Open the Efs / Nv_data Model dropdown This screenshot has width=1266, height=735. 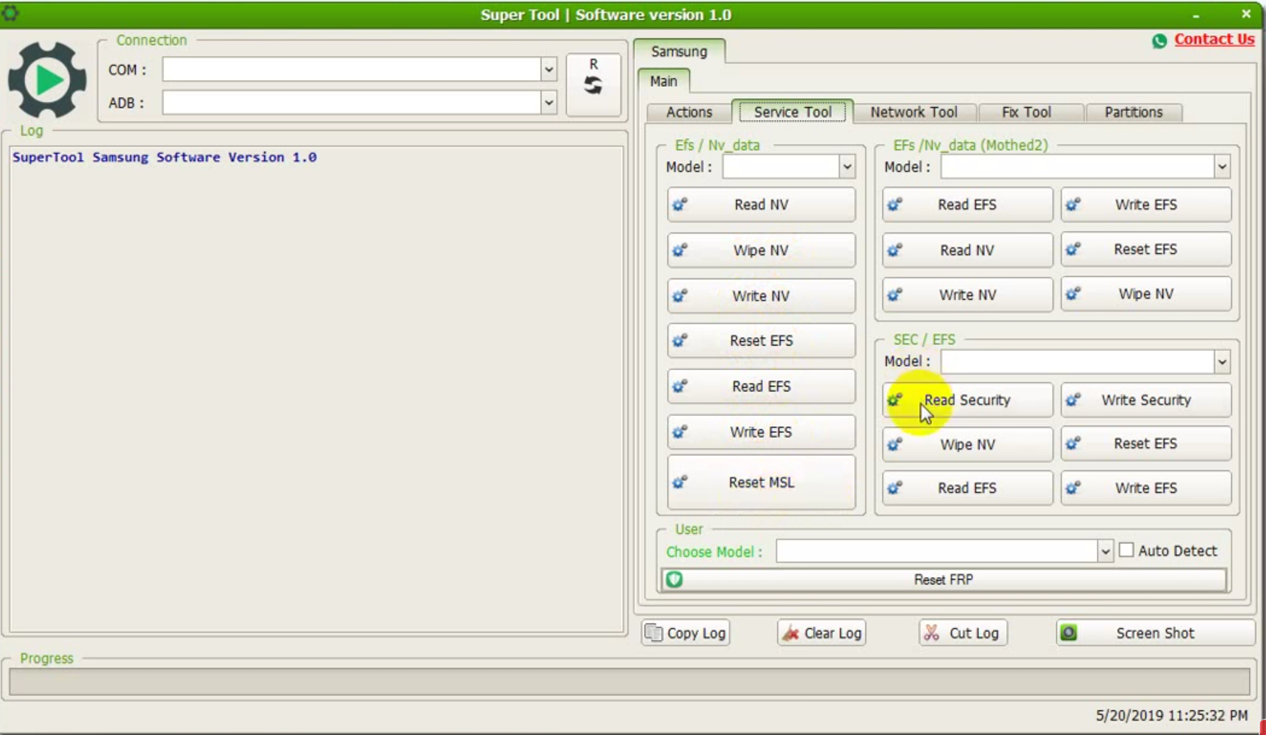pyautogui.click(x=847, y=167)
